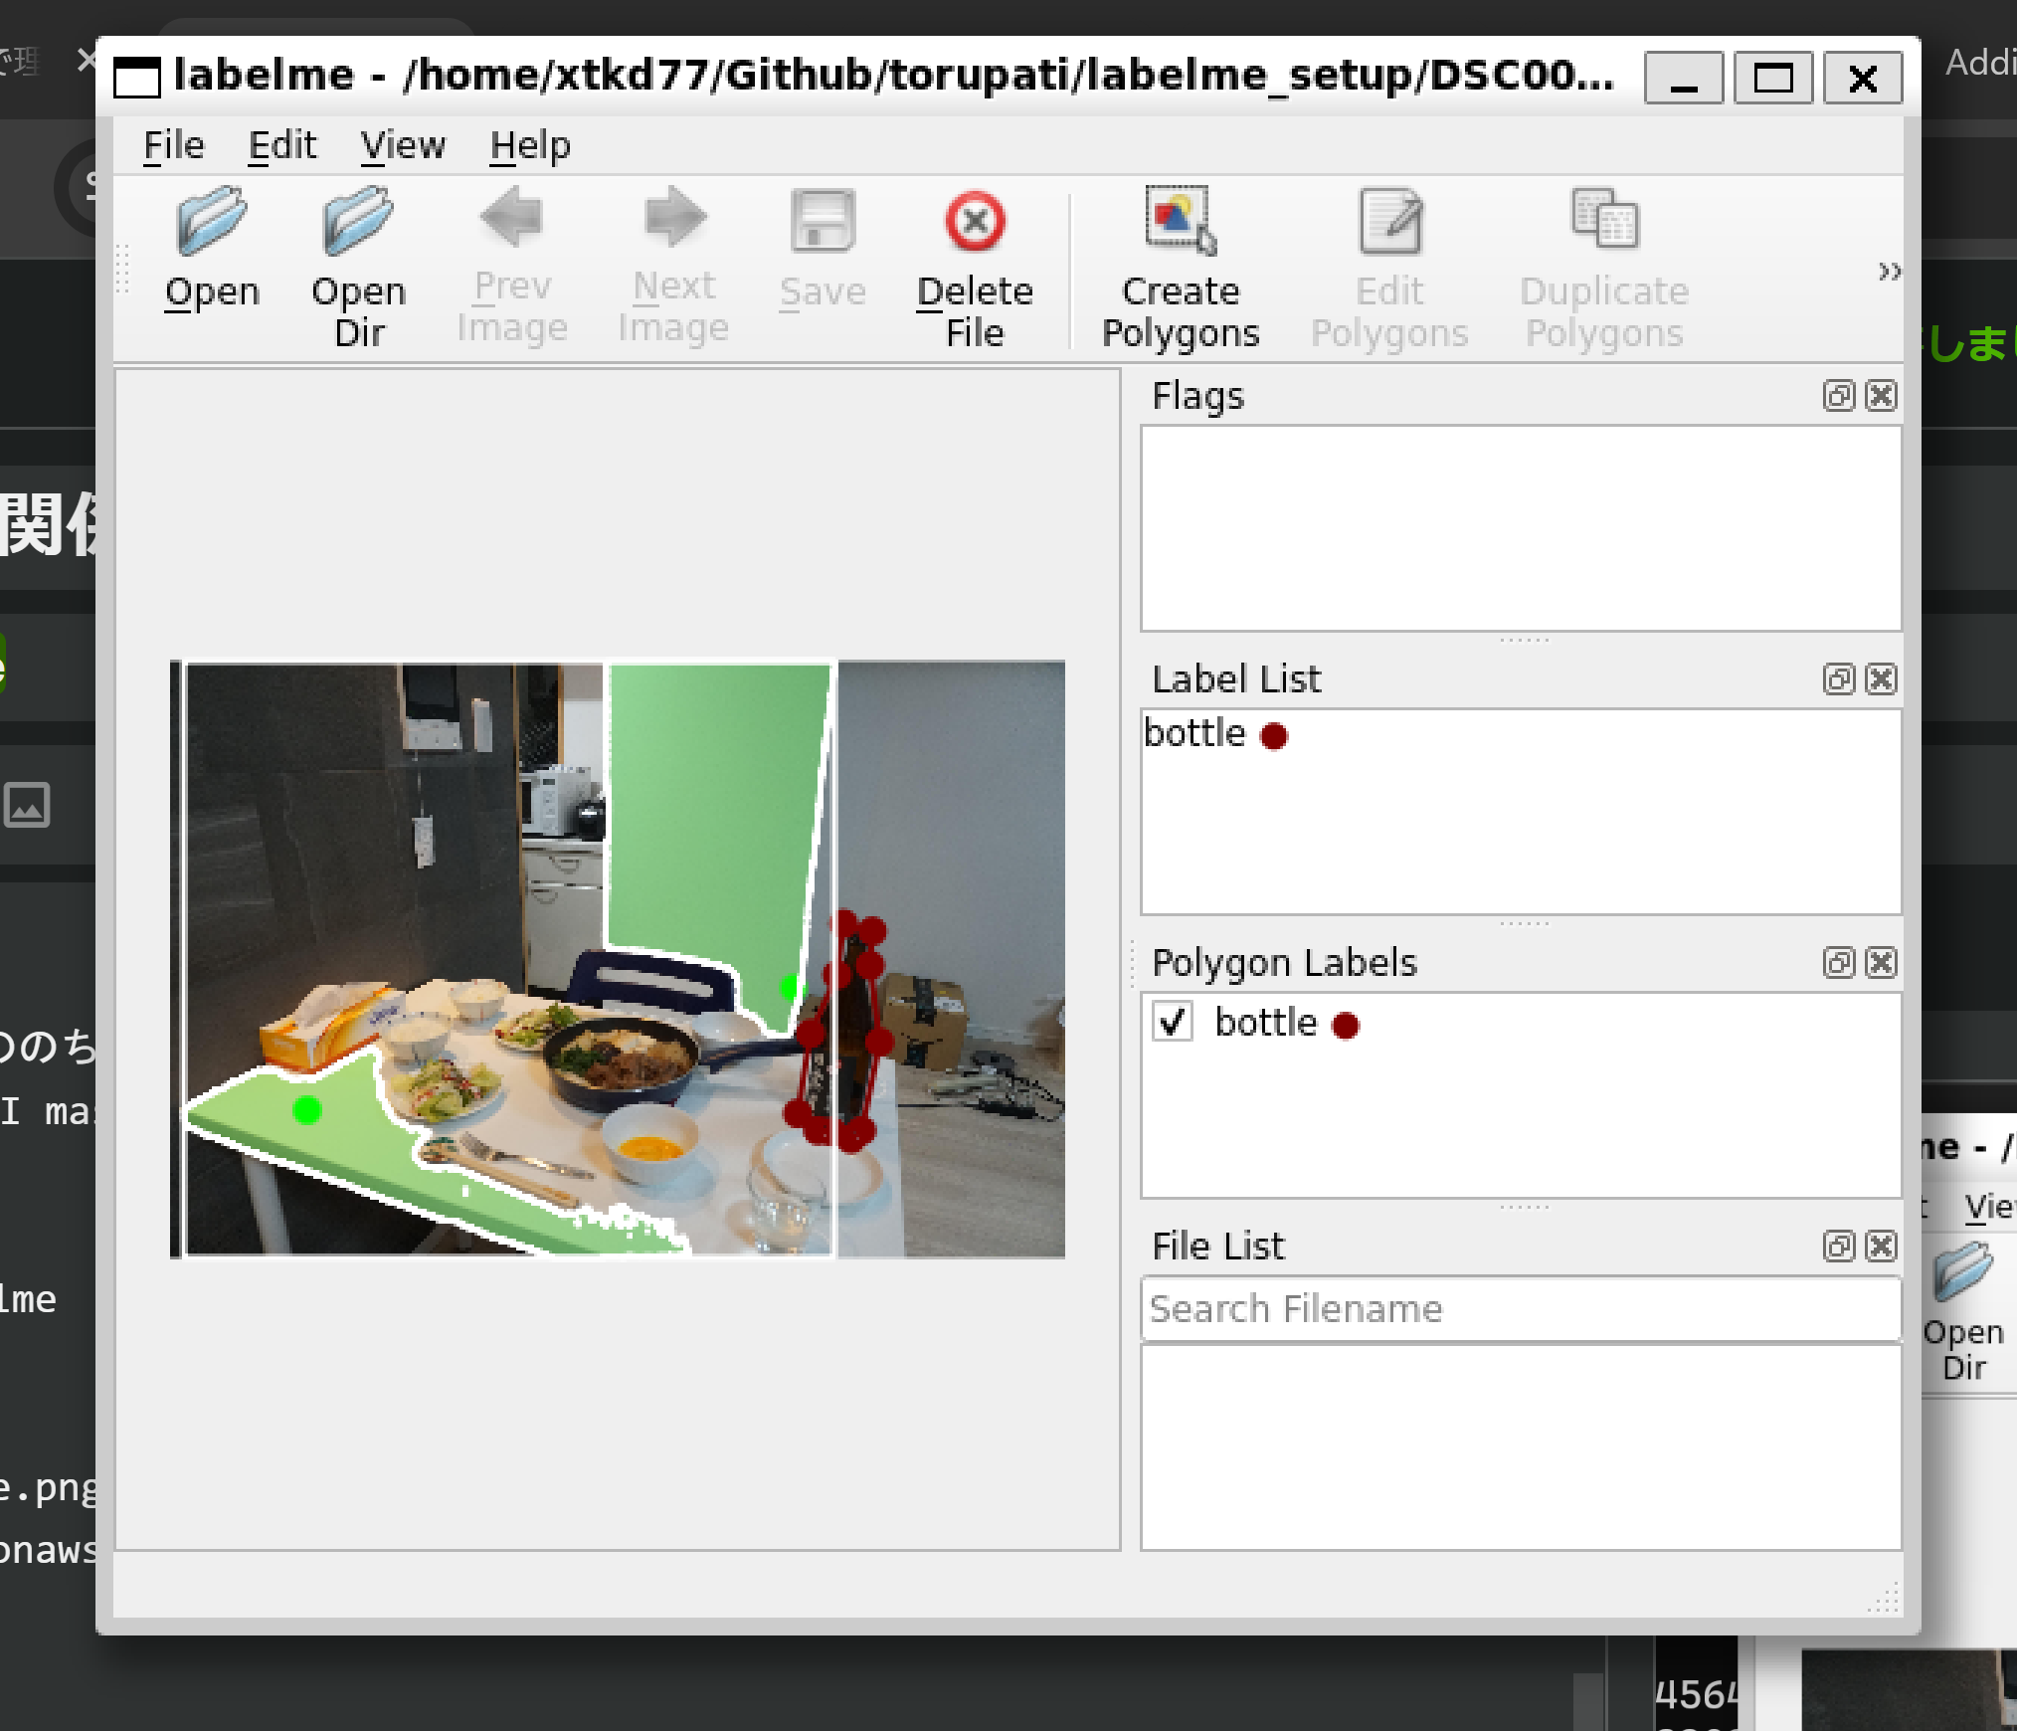Open the File menu
Screen dimensions: 2017x1731
click(x=174, y=146)
